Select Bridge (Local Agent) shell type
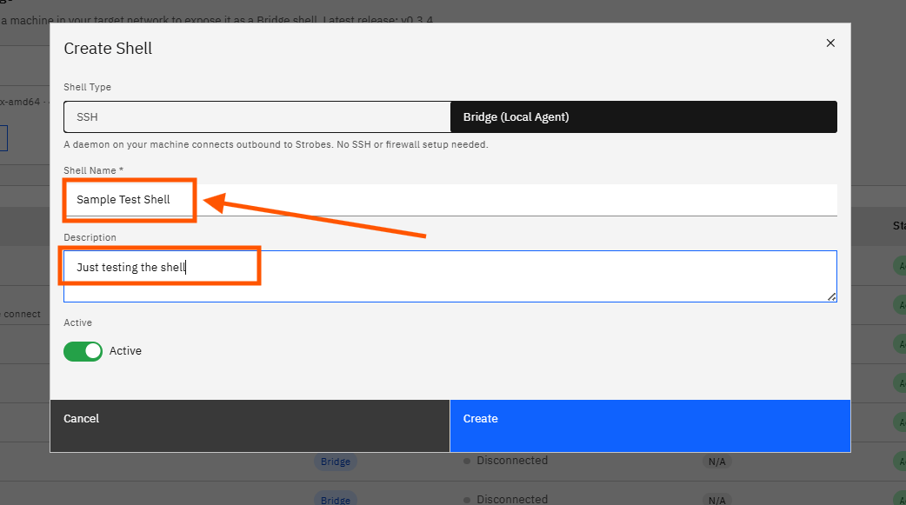The image size is (906, 505). (643, 116)
